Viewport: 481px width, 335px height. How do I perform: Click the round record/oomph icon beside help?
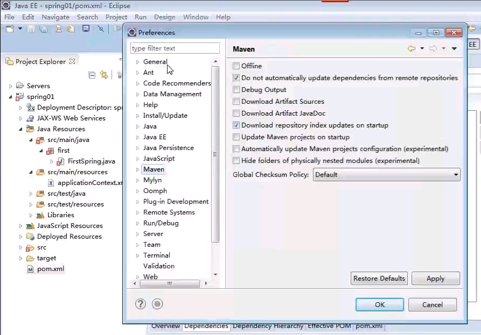point(157,304)
